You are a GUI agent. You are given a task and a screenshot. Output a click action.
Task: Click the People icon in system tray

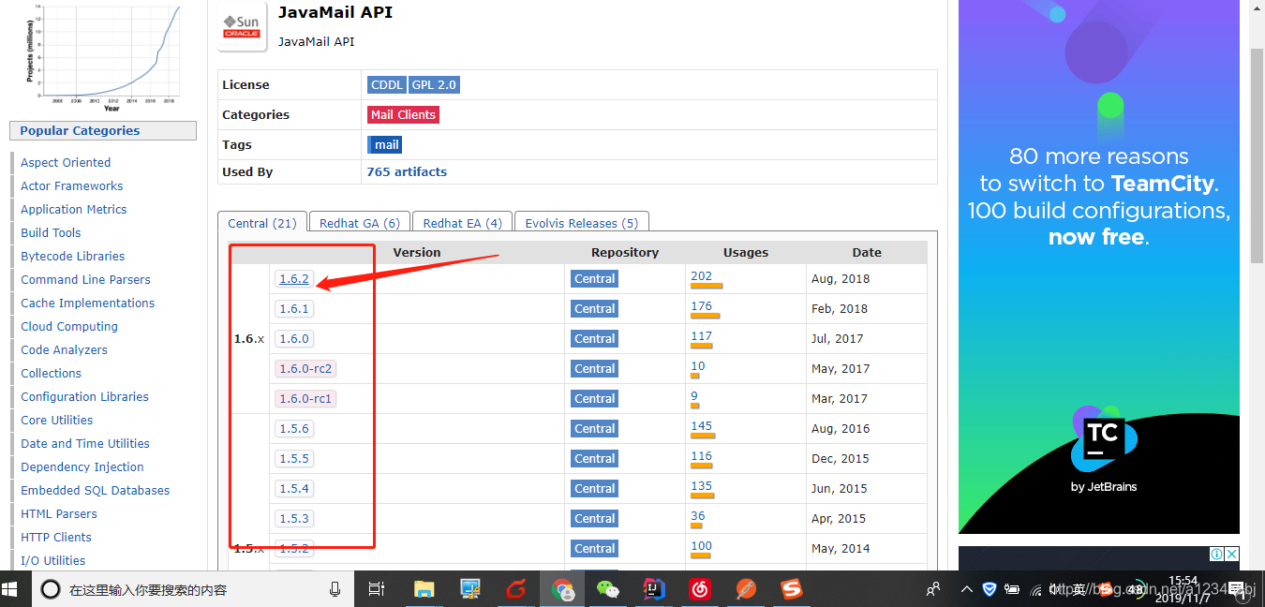[x=933, y=589]
